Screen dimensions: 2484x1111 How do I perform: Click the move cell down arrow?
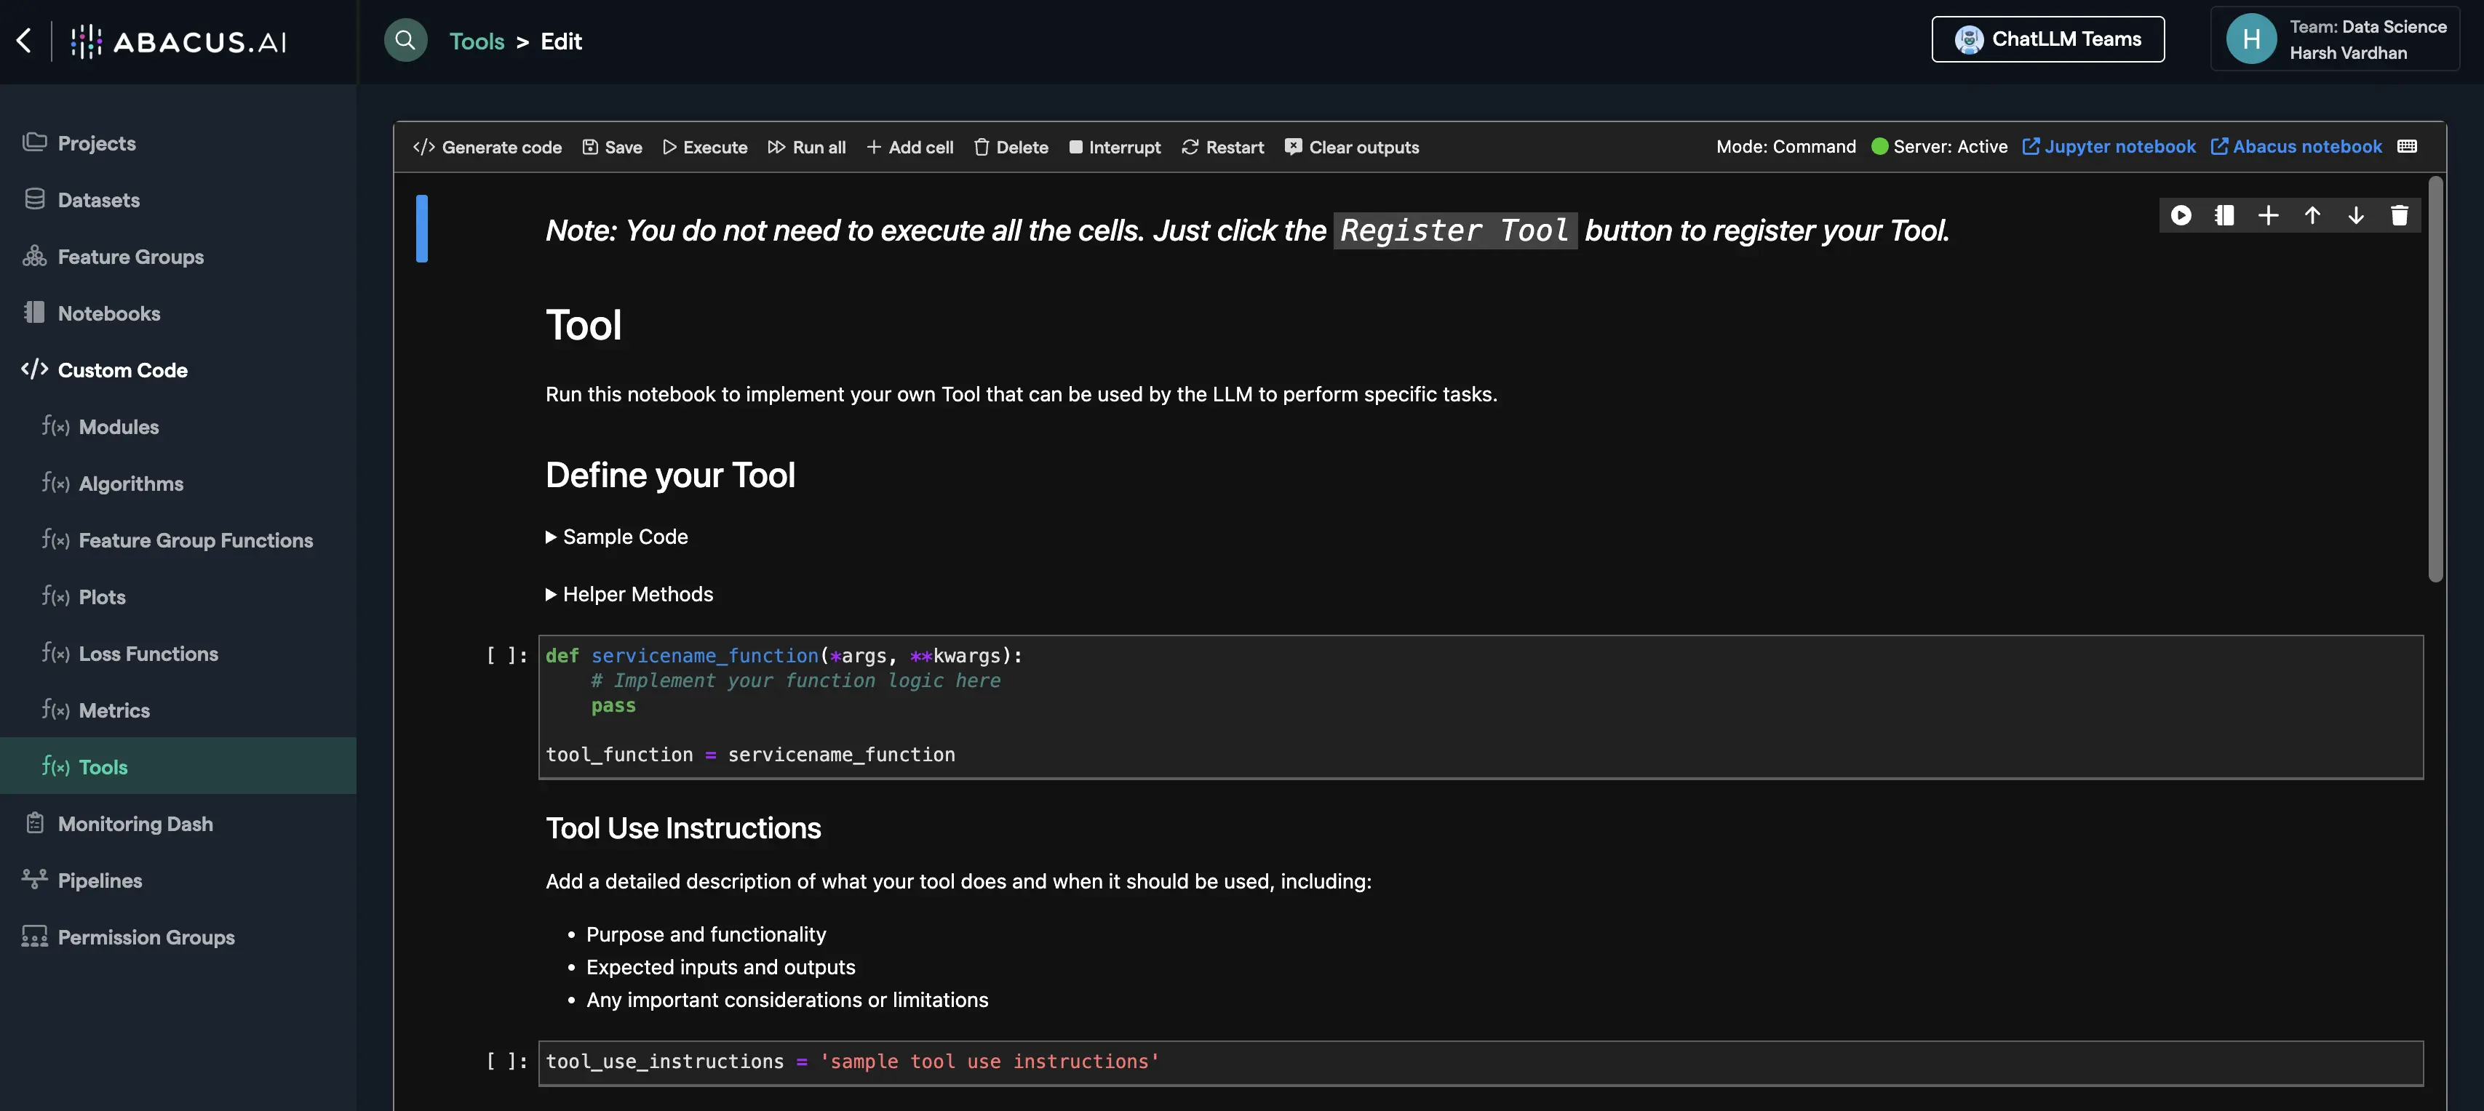pyautogui.click(x=2354, y=215)
